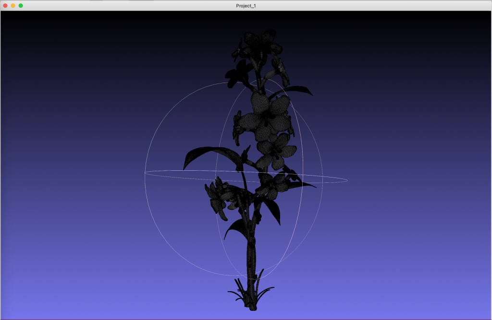Maximize Project_1 window with green button
The image size is (492, 320).
click(x=21, y=6)
